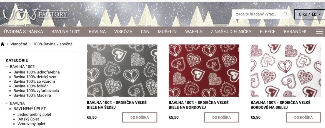Open grey hearts fabric thumbnail
The width and height of the screenshot is (325, 128).
122,71
